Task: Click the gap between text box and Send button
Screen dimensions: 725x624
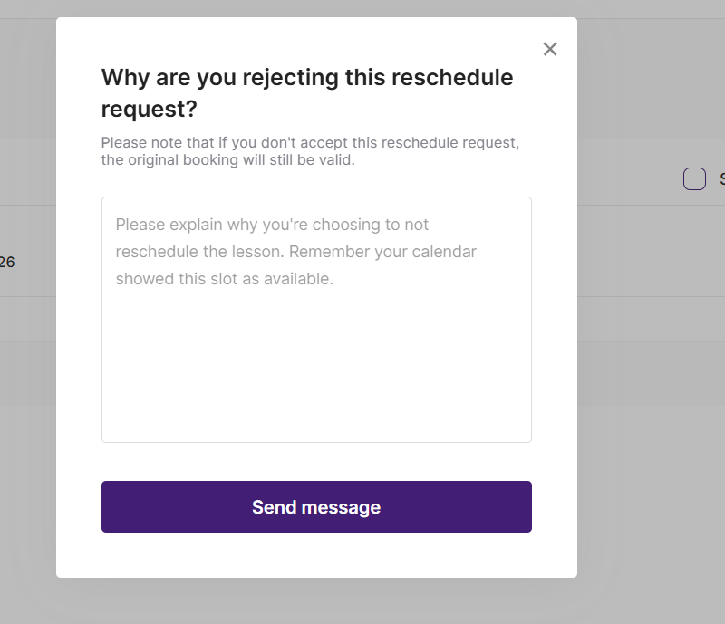Action: (316, 462)
